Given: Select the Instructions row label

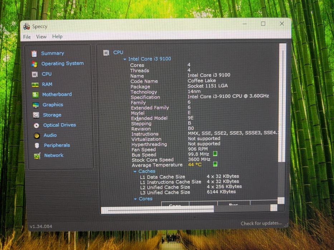Looking at the screenshot, I should click(145, 134).
